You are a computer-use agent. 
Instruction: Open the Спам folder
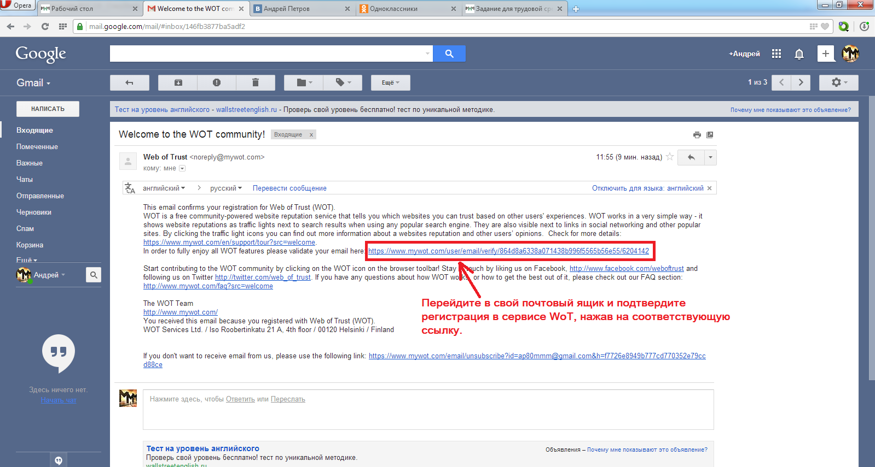click(25, 228)
